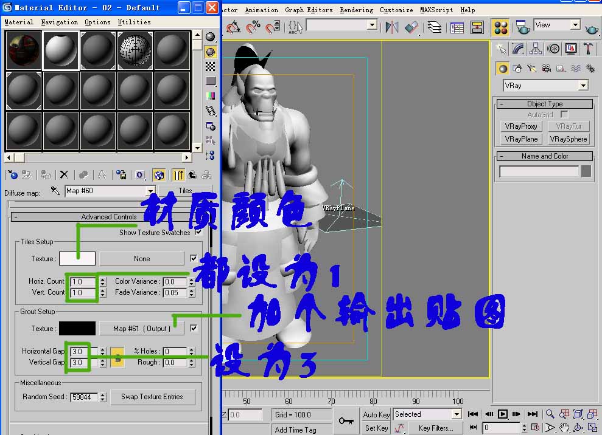
Task: Enable Auto Key mode
Action: click(x=376, y=414)
